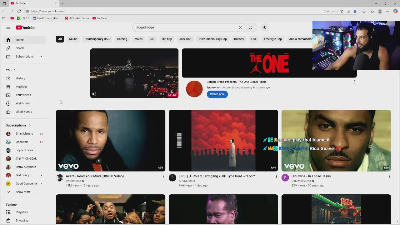Reload the page
400x225 pixels.
click(19, 11)
